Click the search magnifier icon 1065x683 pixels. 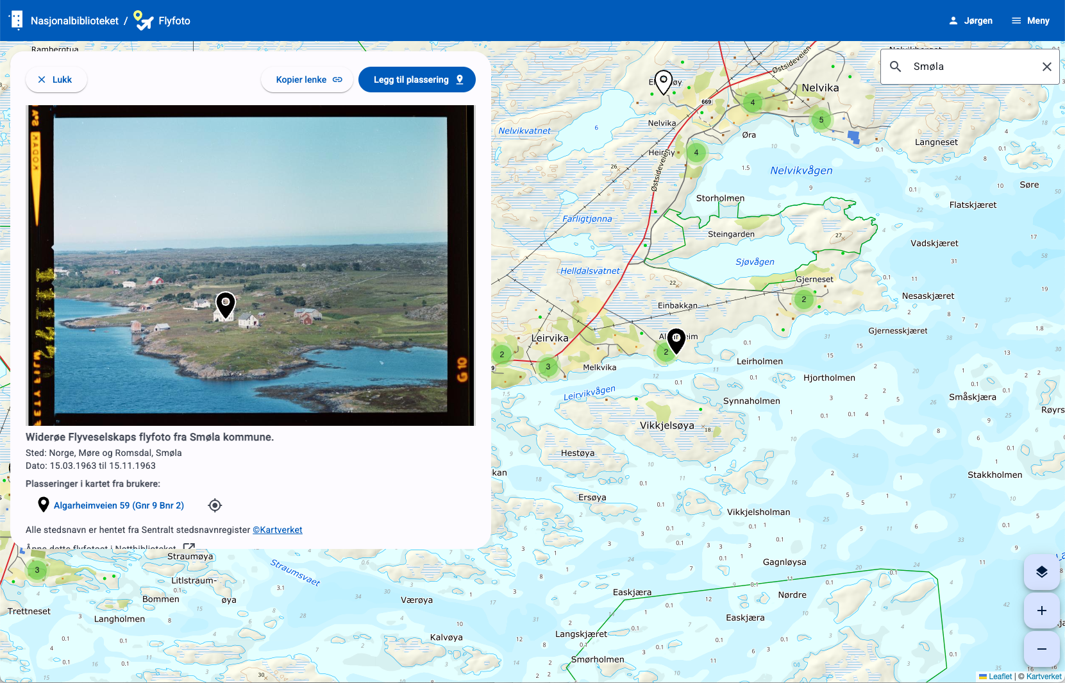pos(896,67)
